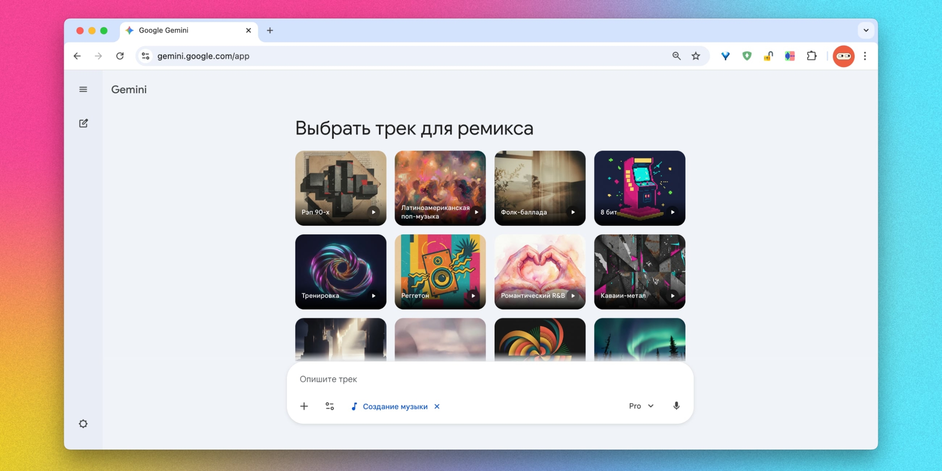The image size is (942, 471).
Task: View site information in the address bar
Action: (x=145, y=56)
